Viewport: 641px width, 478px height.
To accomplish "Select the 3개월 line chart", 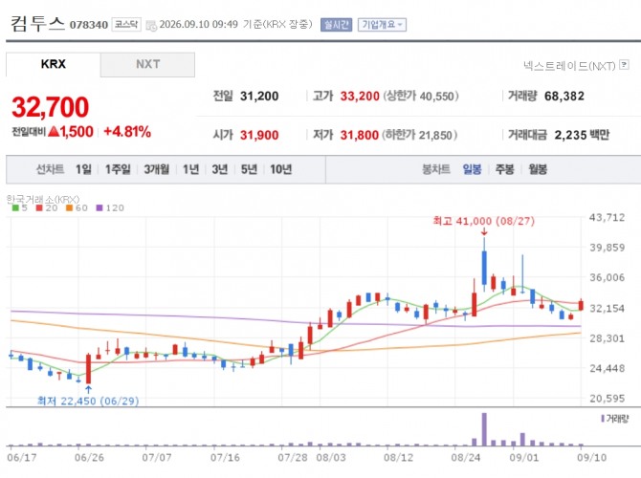I will click(157, 169).
